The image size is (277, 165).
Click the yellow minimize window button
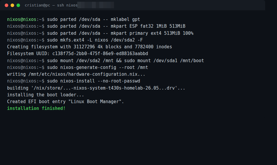pos(12,5)
